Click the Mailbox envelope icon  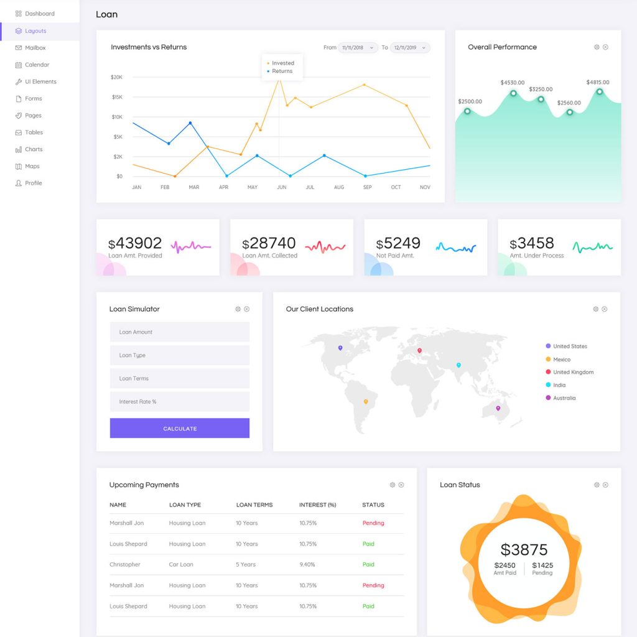click(19, 48)
